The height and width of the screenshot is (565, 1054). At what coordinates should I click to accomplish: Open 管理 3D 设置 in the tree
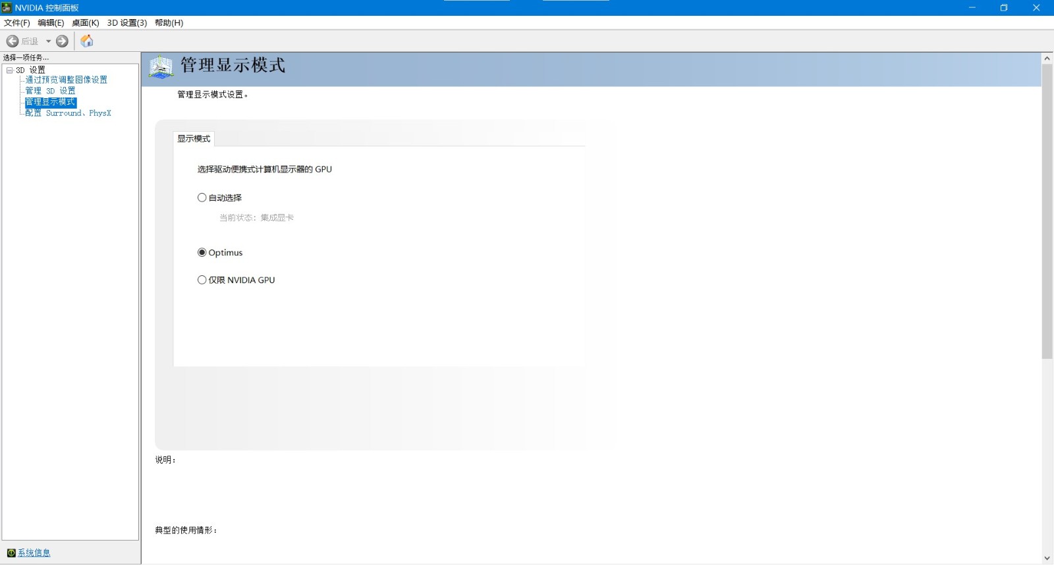click(50, 91)
